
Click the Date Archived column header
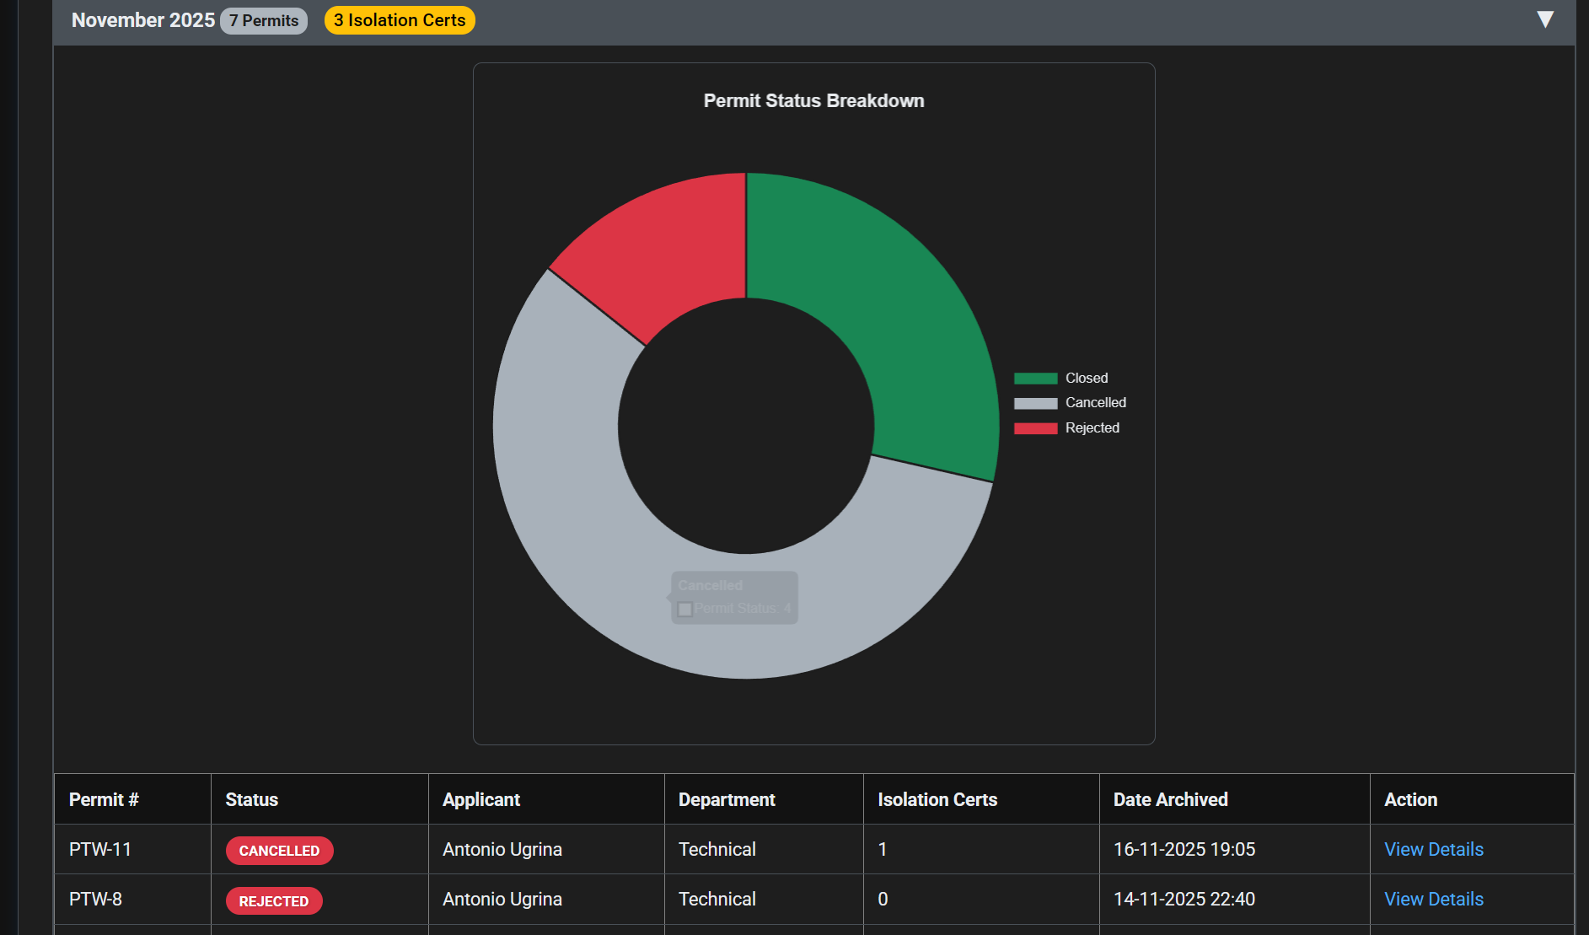1170,799
